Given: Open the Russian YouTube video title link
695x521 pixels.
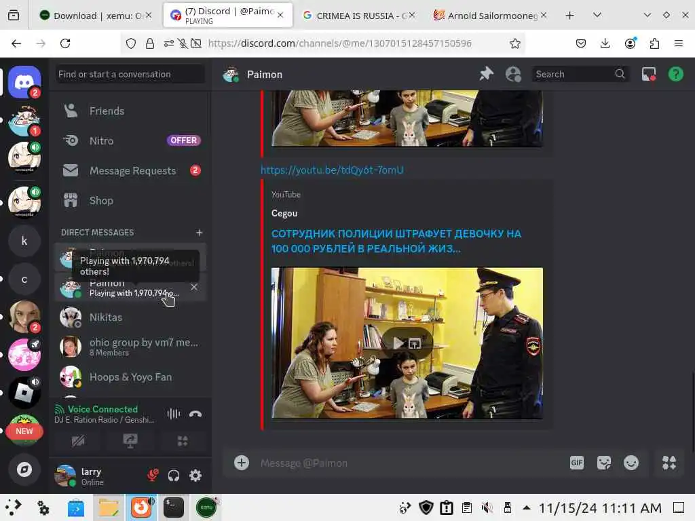Looking at the screenshot, I should 396,241.
